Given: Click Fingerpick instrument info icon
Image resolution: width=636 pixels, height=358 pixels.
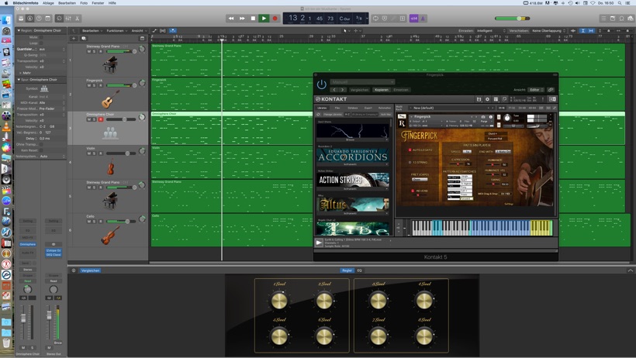Looking at the screenshot, I should click(491, 117).
